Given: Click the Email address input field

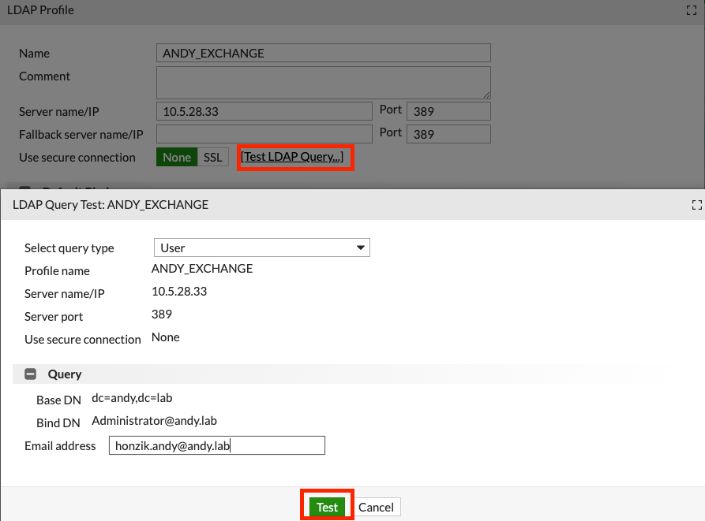Looking at the screenshot, I should point(217,445).
